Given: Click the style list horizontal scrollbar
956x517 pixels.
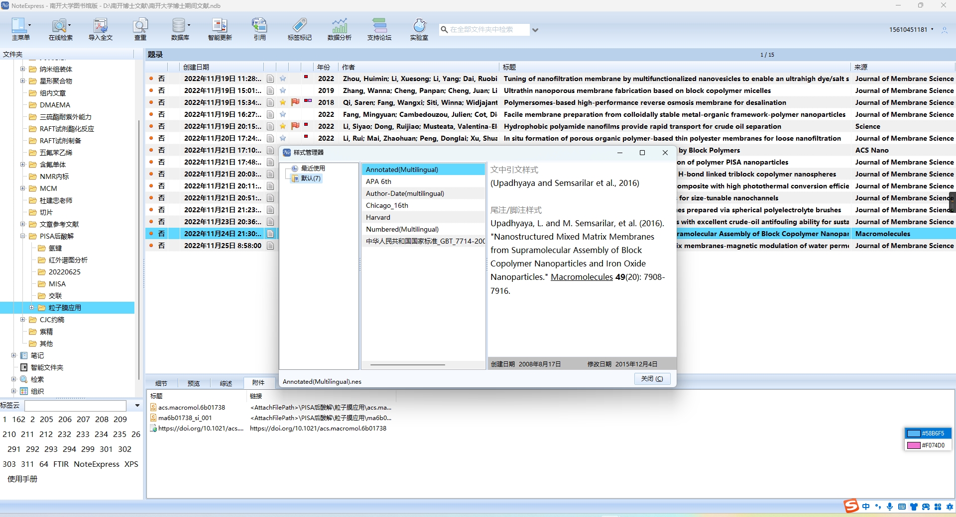Looking at the screenshot, I should [x=408, y=365].
